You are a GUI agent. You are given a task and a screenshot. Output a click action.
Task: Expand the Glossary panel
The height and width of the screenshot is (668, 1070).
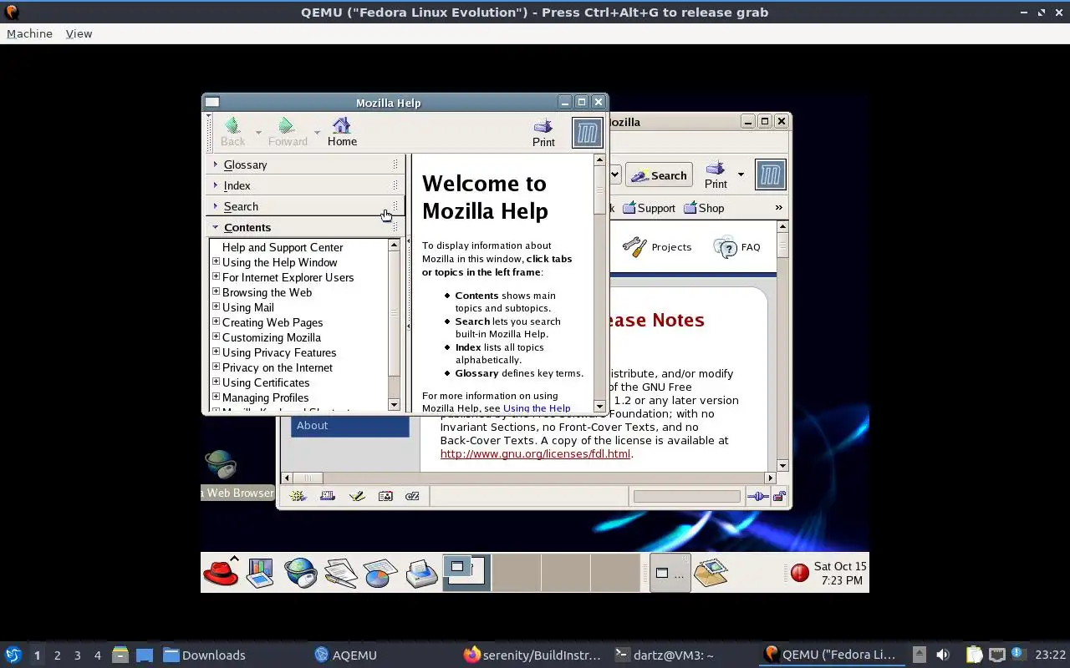(305, 164)
